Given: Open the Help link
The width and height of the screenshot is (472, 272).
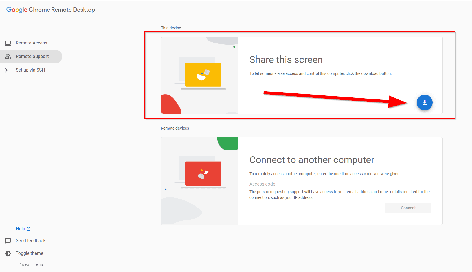Looking at the screenshot, I should (20, 229).
